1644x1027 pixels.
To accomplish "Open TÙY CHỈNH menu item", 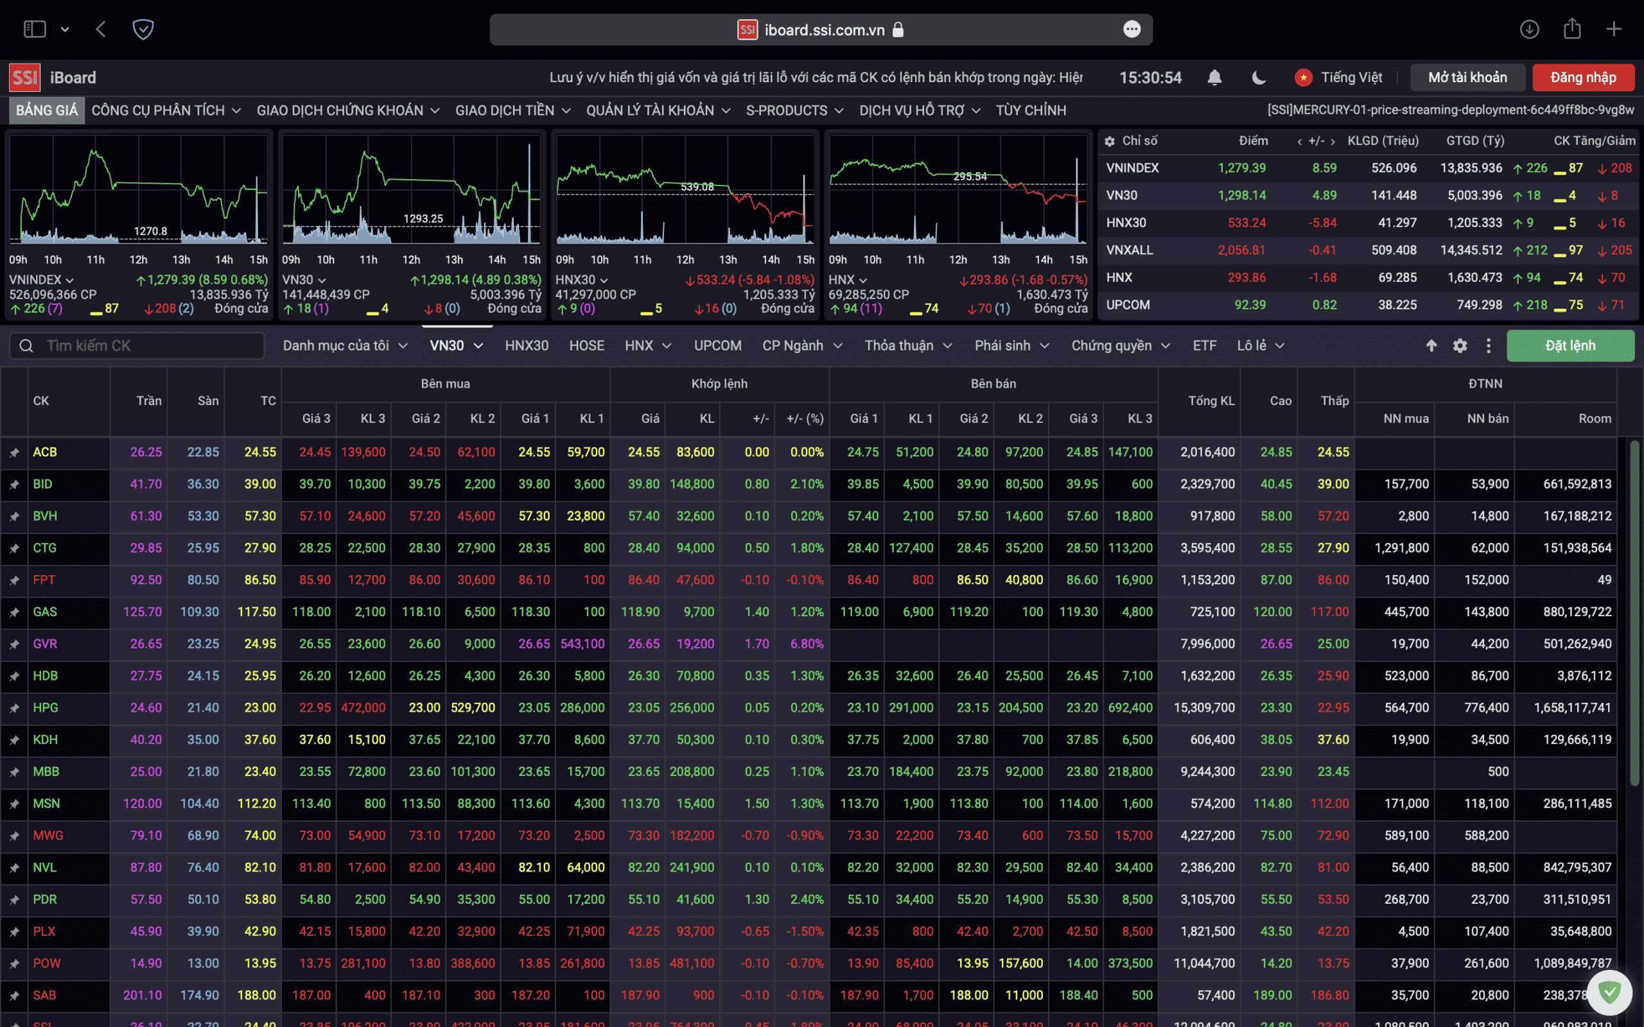I will (x=1031, y=110).
